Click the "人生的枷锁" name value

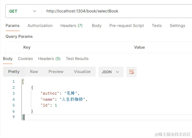tap(72, 99)
